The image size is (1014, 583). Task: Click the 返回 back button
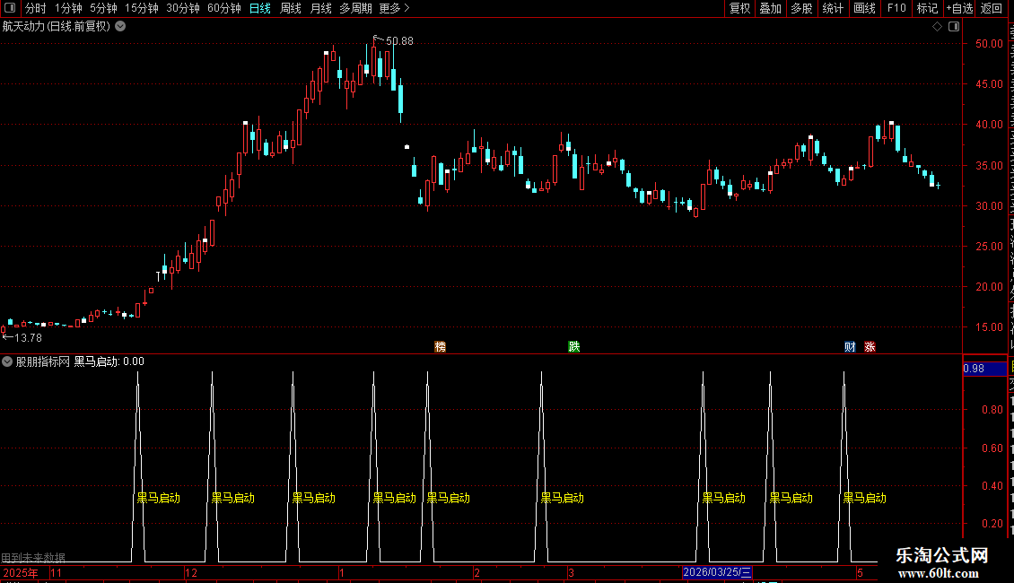(992, 8)
